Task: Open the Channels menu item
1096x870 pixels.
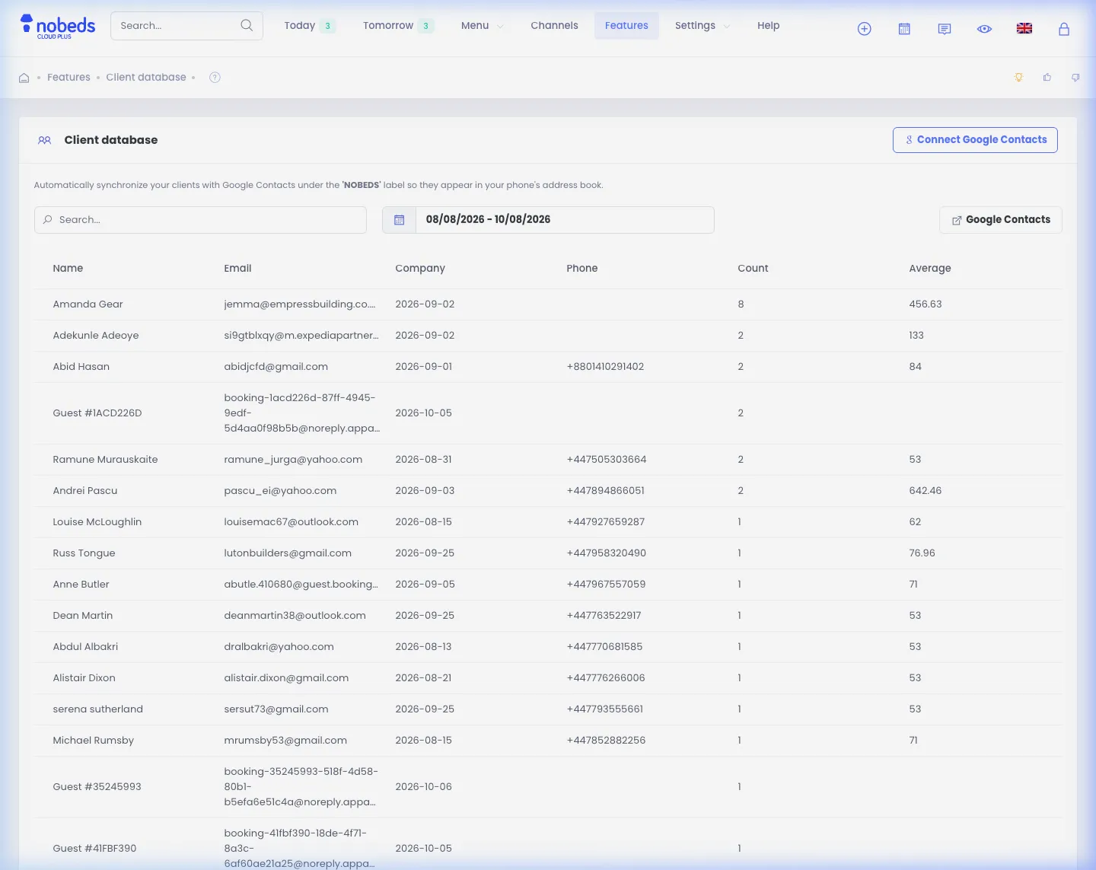Action: click(x=554, y=26)
